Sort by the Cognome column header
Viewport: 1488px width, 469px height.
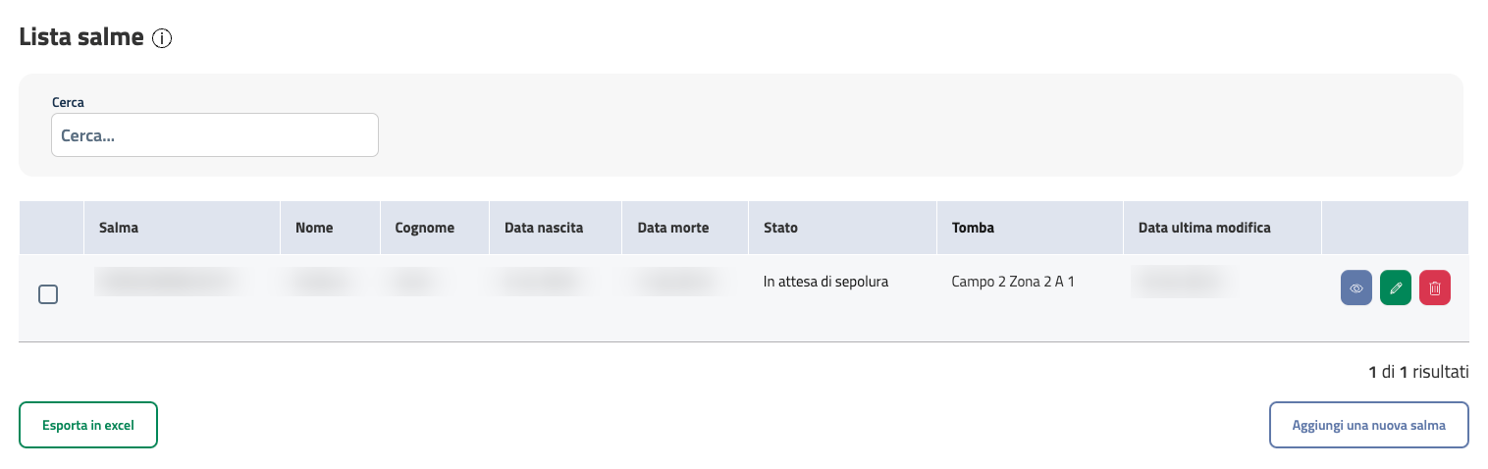[x=424, y=228]
